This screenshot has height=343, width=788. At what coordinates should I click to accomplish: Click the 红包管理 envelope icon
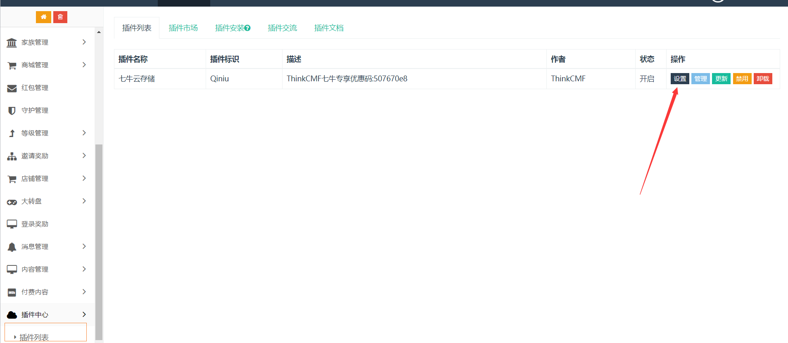coord(12,88)
